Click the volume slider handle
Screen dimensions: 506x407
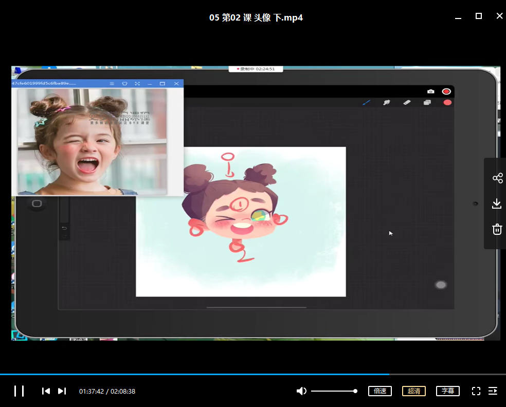pos(355,391)
